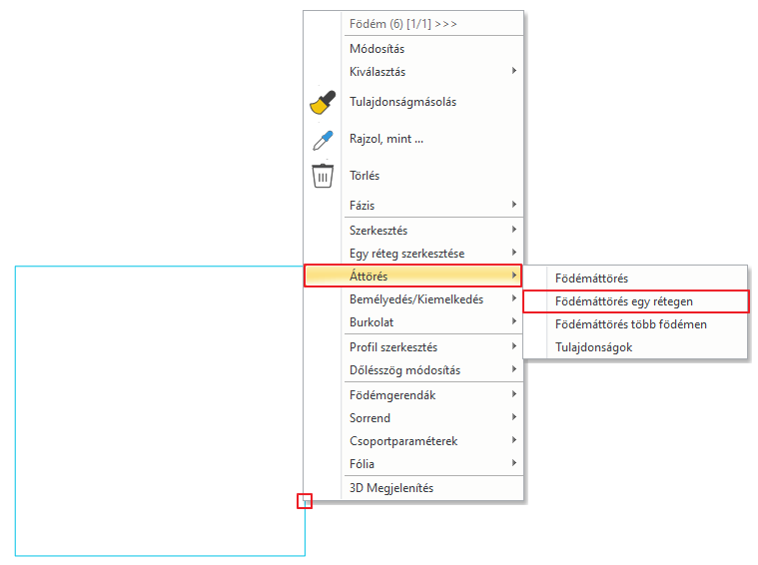This screenshot has height=565, width=758.
Task: Expand the Fázis submenu arrow
Action: click(x=514, y=205)
